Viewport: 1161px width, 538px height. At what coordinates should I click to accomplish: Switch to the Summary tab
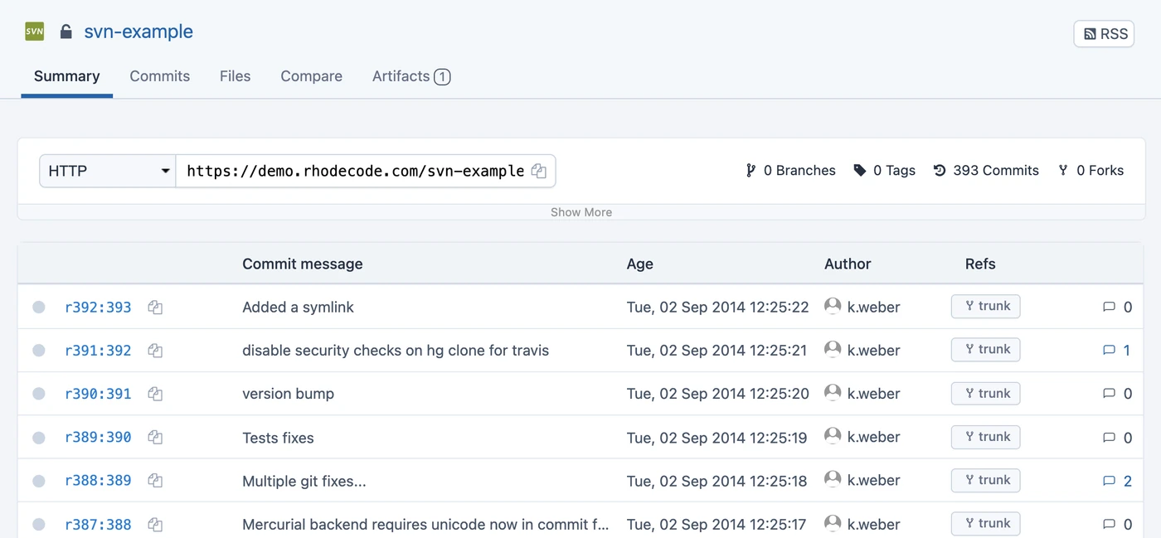tap(67, 76)
